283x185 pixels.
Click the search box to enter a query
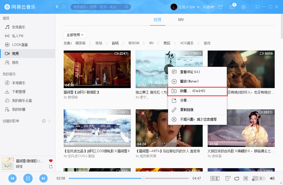[100, 7]
